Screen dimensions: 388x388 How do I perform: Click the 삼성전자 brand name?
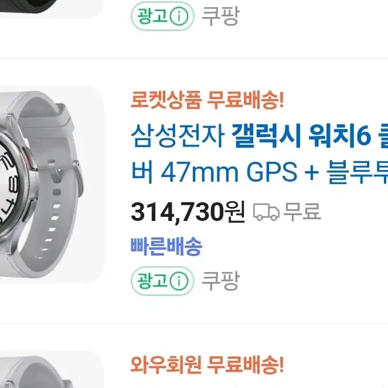pos(178,136)
